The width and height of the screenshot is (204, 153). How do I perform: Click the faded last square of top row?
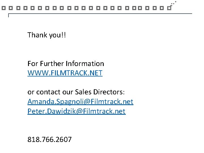pos(169,8)
